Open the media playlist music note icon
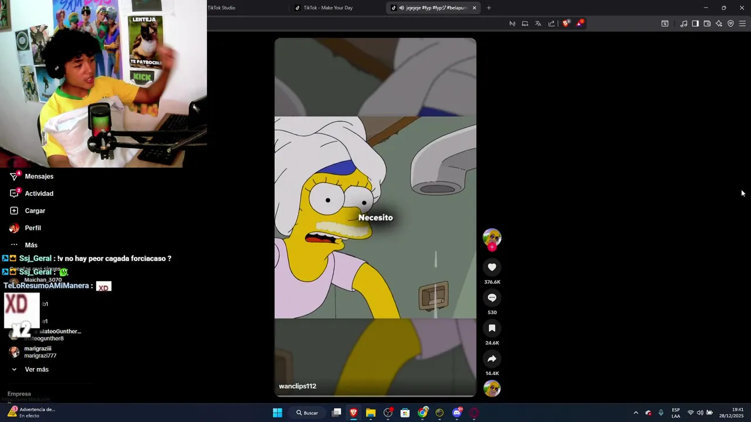 pos(684,23)
